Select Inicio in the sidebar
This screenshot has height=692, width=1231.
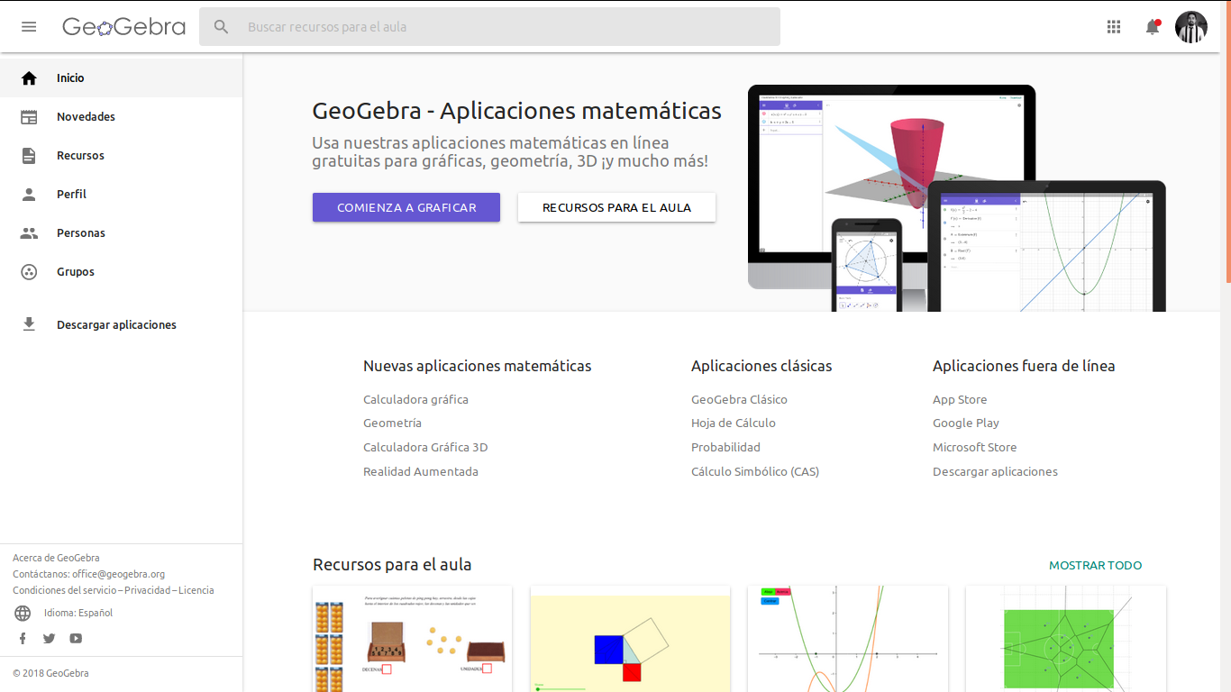121,78
